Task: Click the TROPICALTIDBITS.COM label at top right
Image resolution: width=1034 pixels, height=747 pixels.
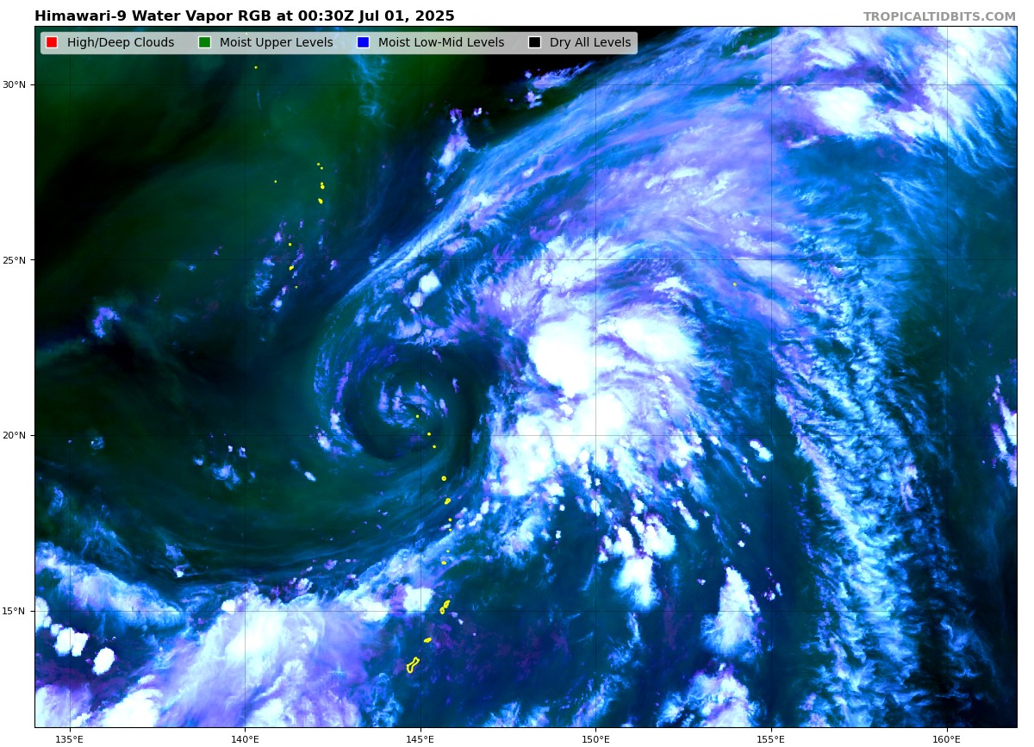Action: point(939,16)
